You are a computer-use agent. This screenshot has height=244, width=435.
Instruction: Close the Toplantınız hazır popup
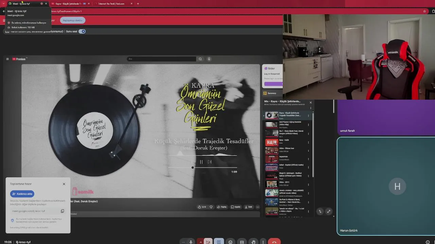[x=64, y=184]
